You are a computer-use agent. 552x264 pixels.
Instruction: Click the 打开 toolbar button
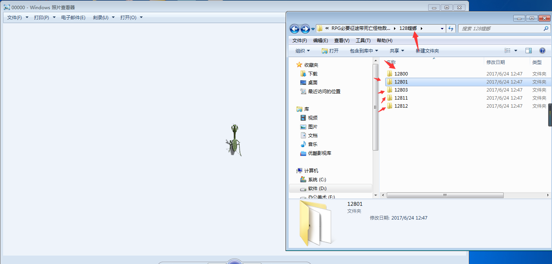pos(330,51)
